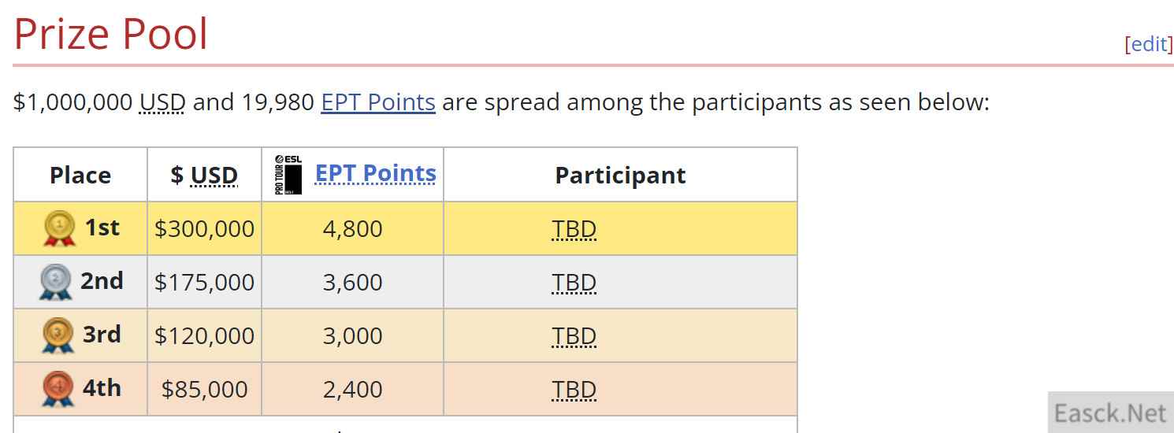The image size is (1174, 433).
Task: Click the ESL Pro Tour logo icon
Action: click(288, 175)
